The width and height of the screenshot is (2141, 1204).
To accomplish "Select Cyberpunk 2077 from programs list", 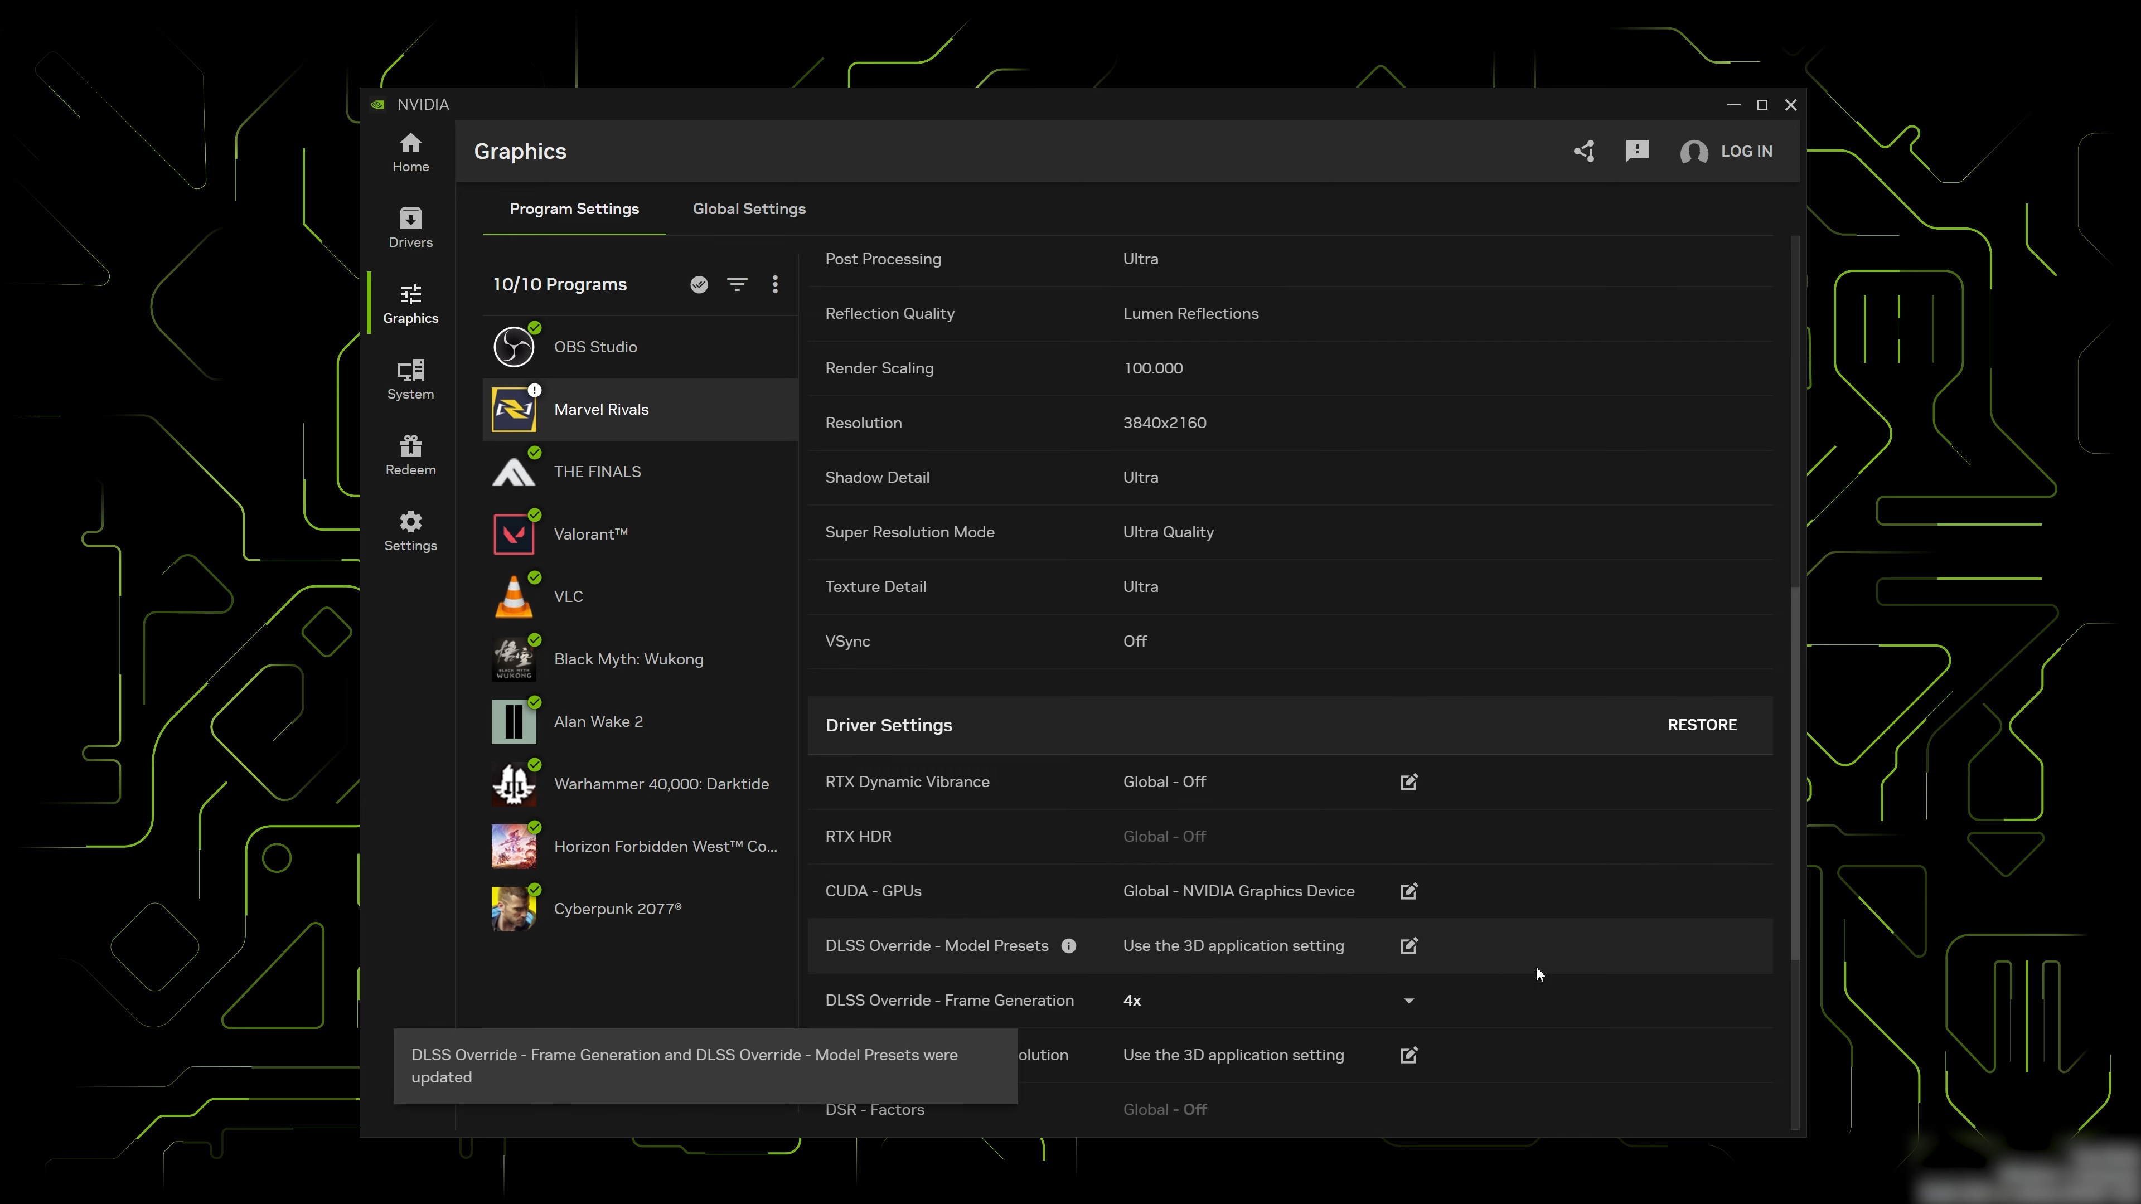I will point(617,909).
